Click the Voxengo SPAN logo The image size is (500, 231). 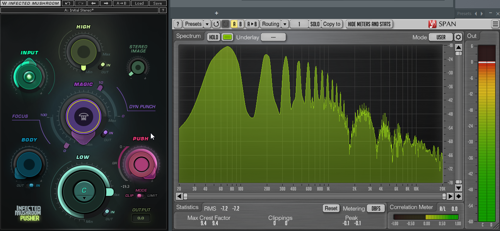pos(442,24)
